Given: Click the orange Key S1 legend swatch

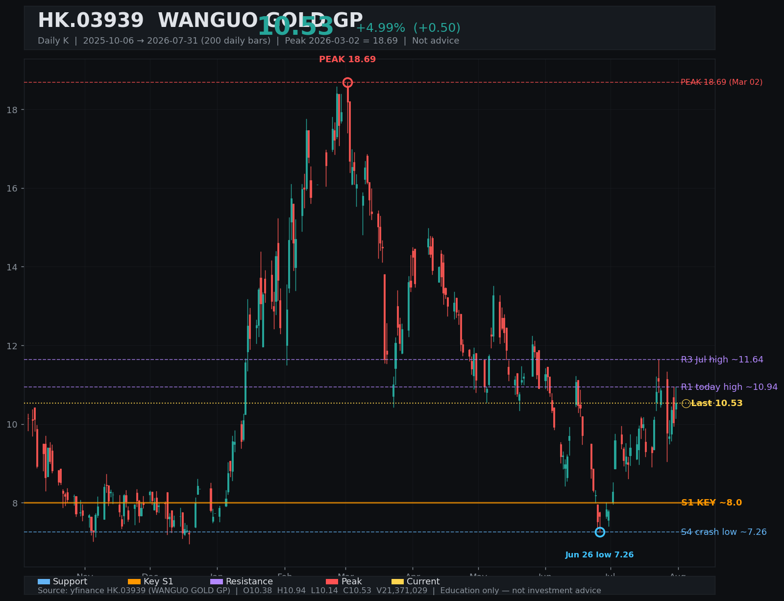Looking at the screenshot, I should coord(134,581).
